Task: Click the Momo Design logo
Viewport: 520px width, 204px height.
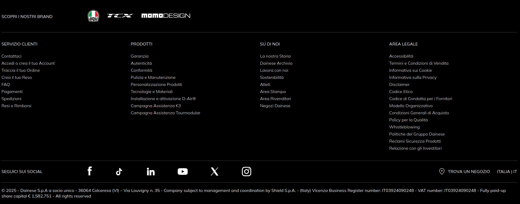Action: (166, 16)
